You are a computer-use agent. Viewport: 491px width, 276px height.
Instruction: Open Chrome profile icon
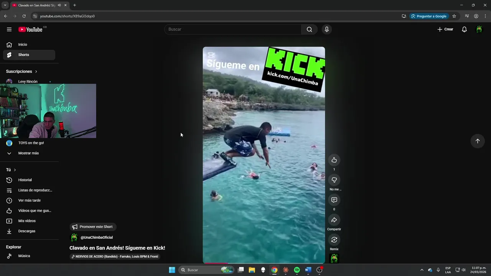coord(476,16)
